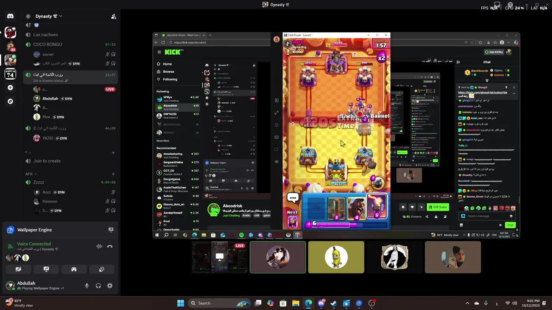
Task: Open OBS Studio from taskbar
Action: point(372,303)
